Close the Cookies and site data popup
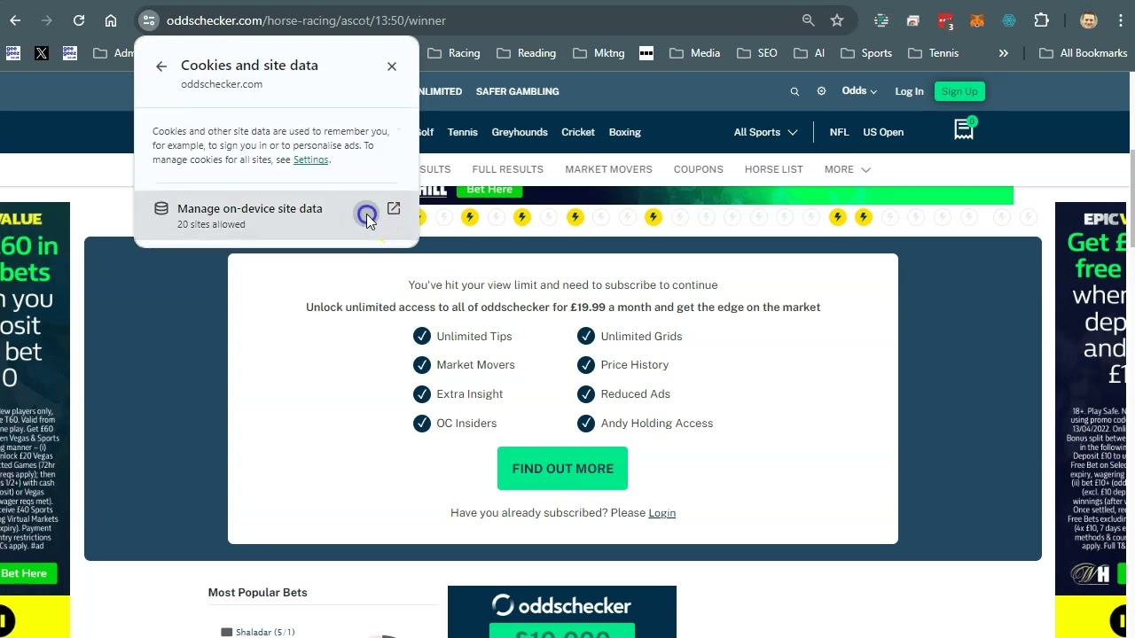The width and height of the screenshot is (1135, 638). [x=392, y=66]
